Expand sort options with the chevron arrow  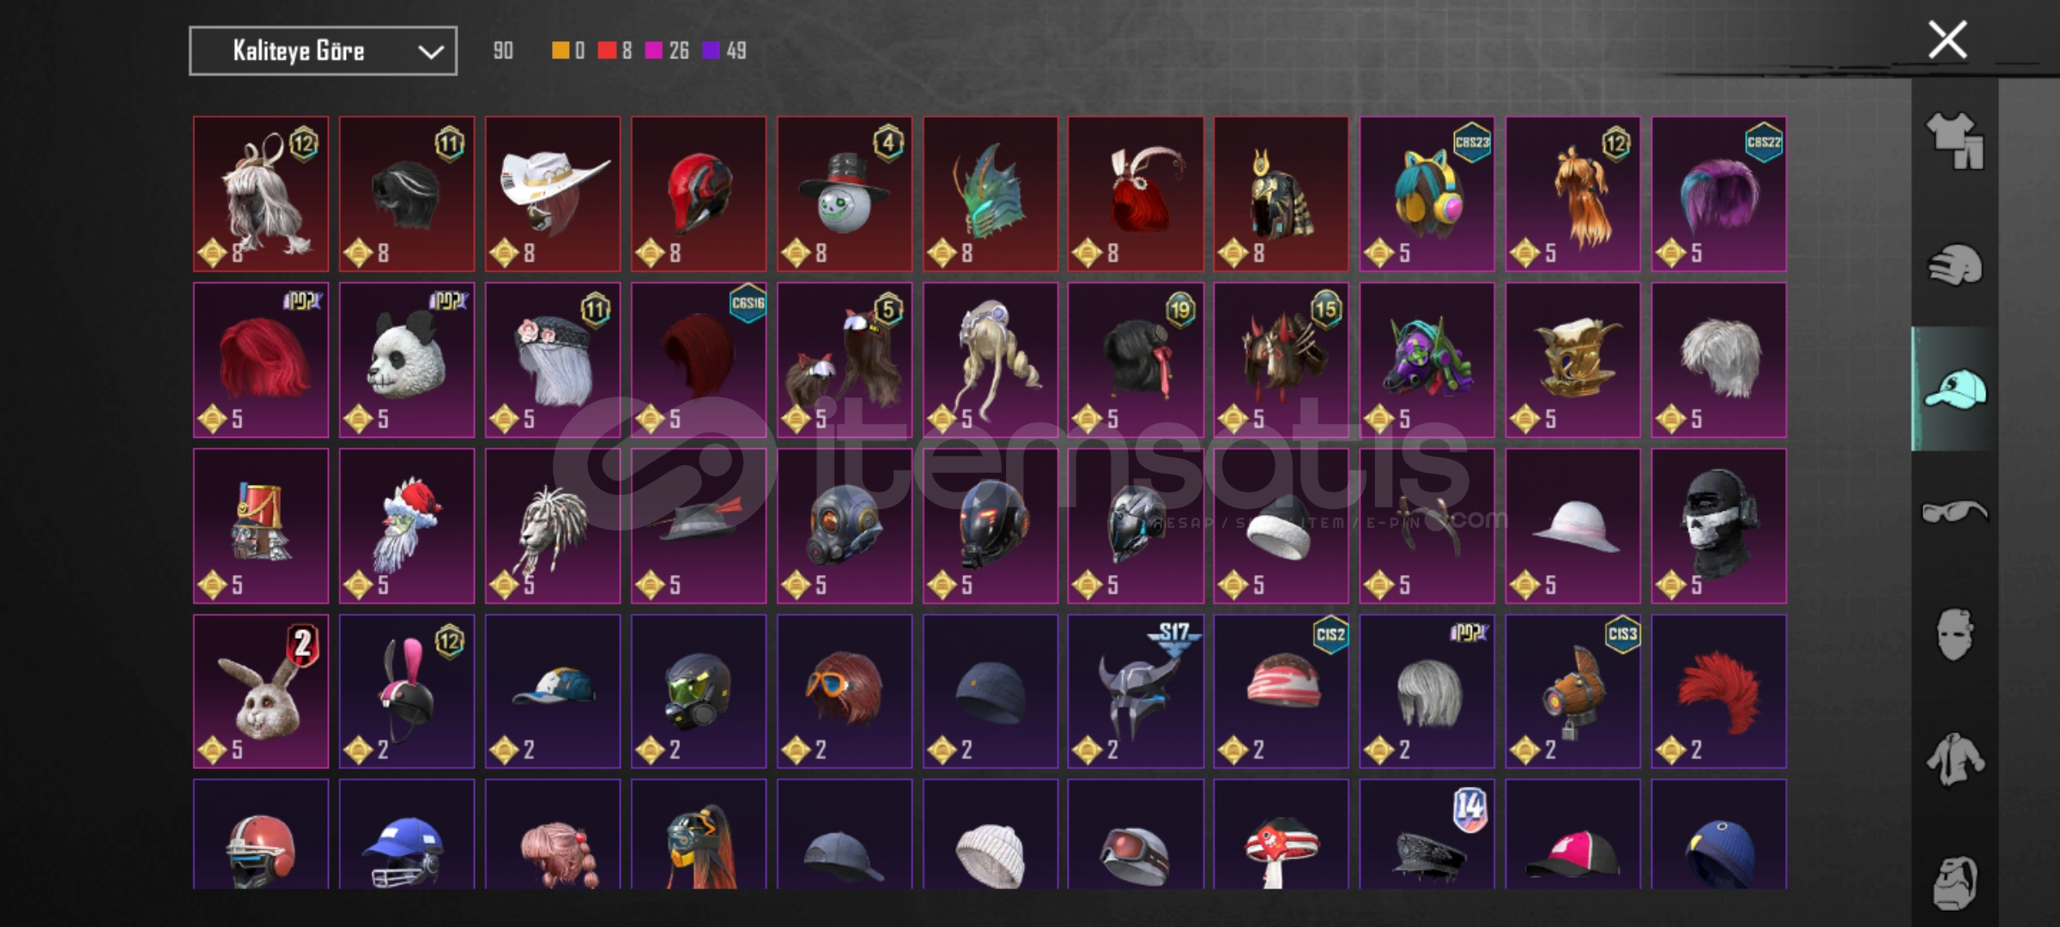pyautogui.click(x=430, y=51)
